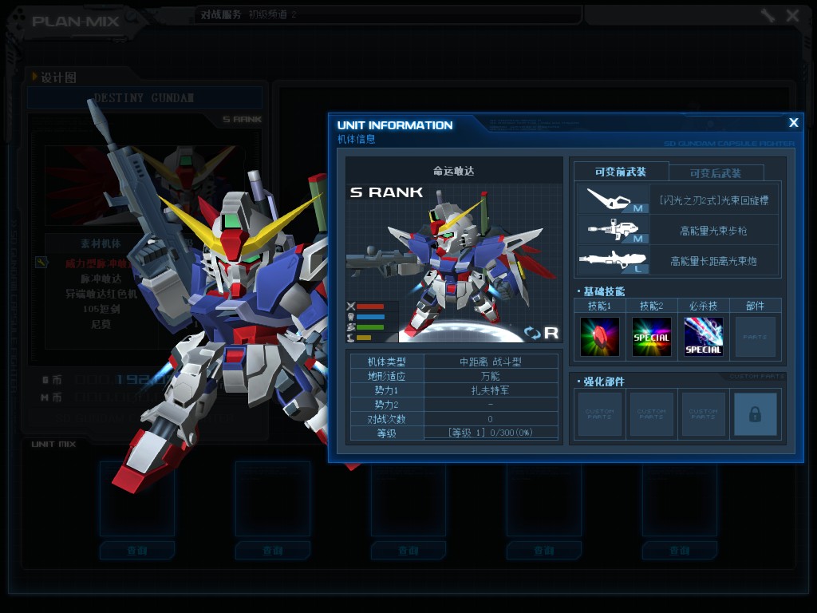Click the 高能量长距离光束炮 weapon name
This screenshot has width=817, height=613.
[x=714, y=261]
